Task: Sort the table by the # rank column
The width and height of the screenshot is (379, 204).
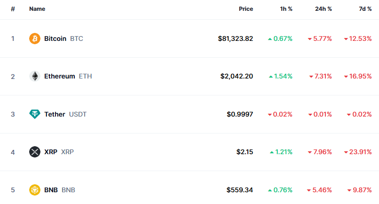Action: point(13,9)
